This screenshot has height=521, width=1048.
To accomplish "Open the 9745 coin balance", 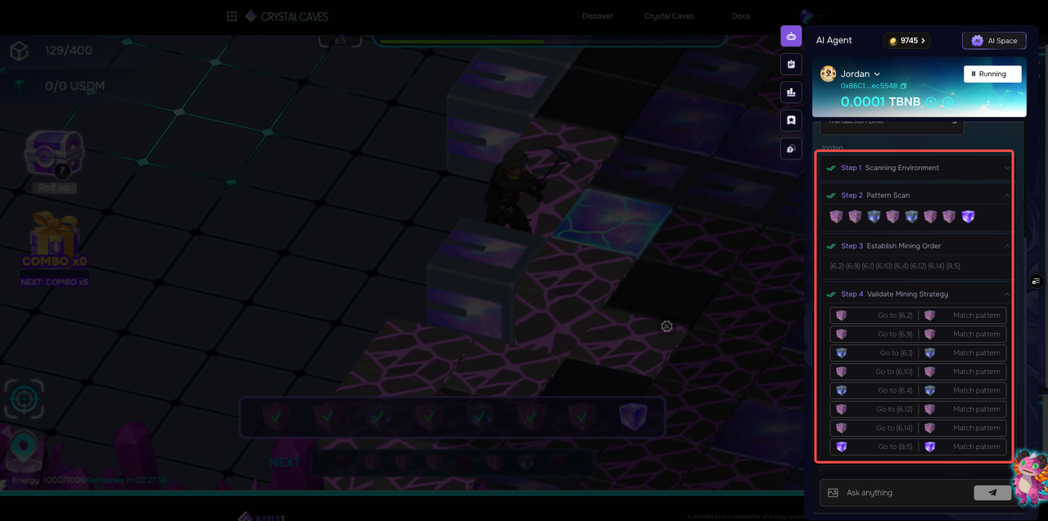I will pos(907,41).
